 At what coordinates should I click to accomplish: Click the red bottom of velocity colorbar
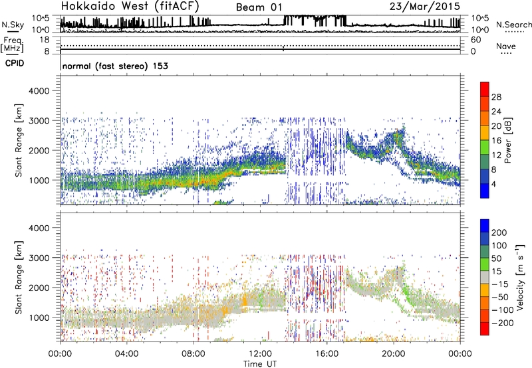(x=485, y=329)
